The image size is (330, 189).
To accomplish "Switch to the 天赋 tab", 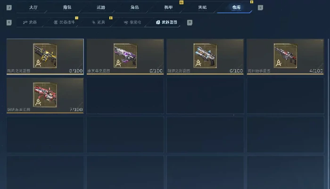I will 202,8.
